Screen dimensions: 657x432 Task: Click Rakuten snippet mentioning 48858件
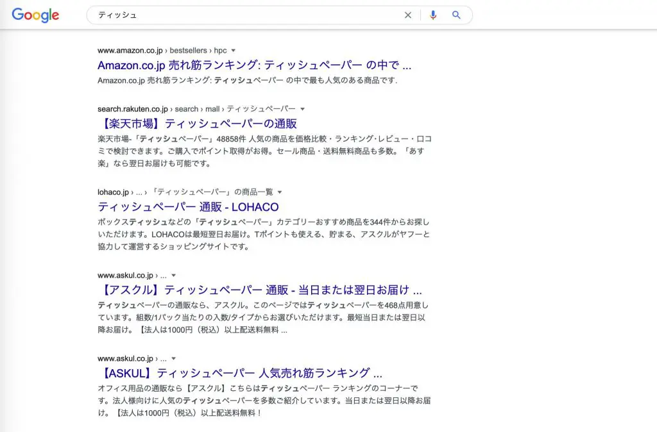(x=265, y=151)
